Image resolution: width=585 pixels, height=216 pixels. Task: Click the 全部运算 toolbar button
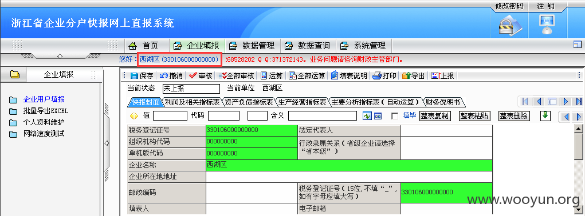(x=307, y=76)
